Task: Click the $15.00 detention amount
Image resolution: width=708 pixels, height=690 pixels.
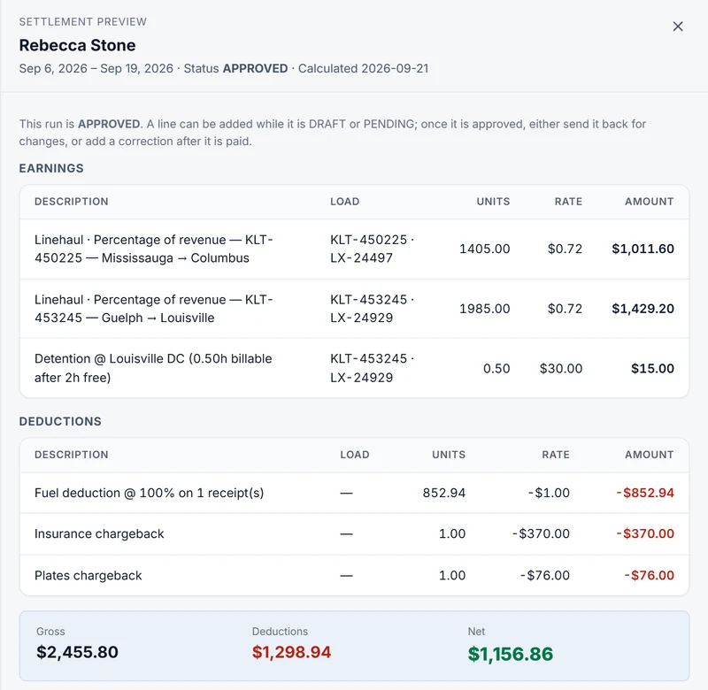Action: tap(652, 369)
